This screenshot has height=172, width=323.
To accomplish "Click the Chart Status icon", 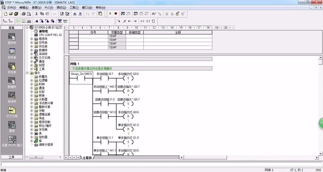I will pos(136,14).
